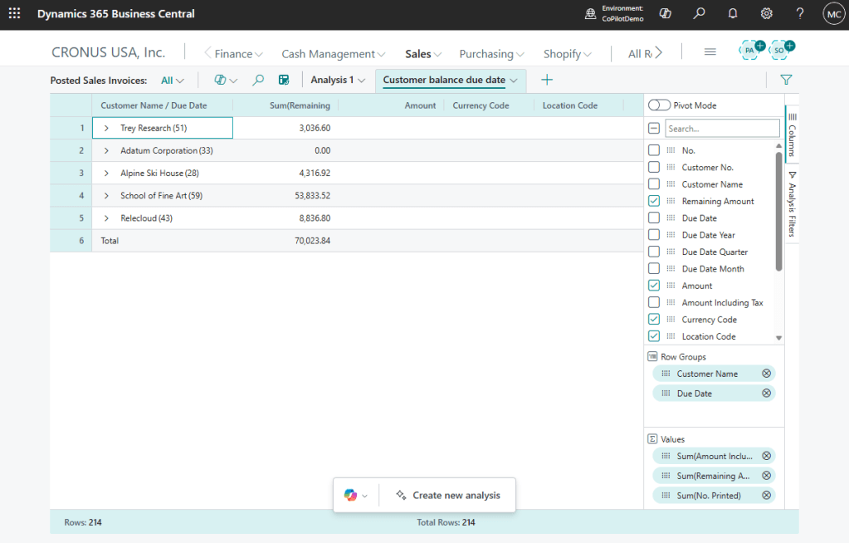Open the Analysis Filters side panel

793,203
